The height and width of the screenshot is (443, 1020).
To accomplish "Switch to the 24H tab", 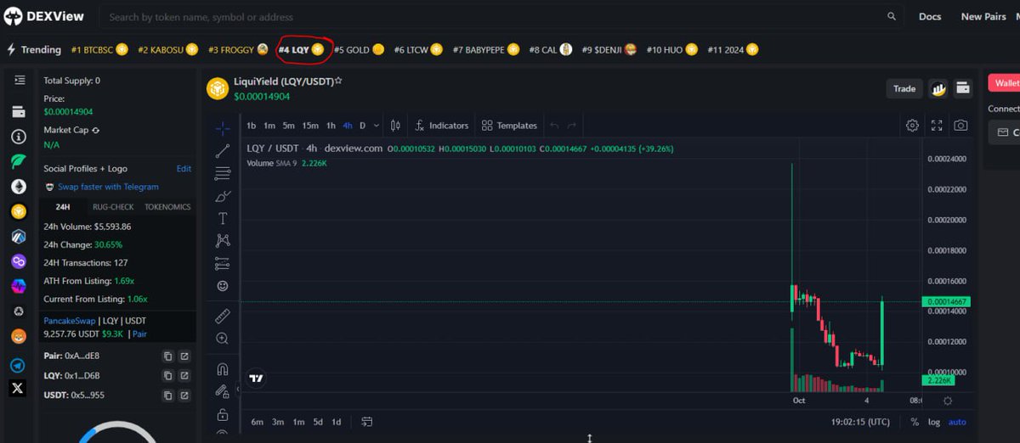I will click(x=63, y=207).
